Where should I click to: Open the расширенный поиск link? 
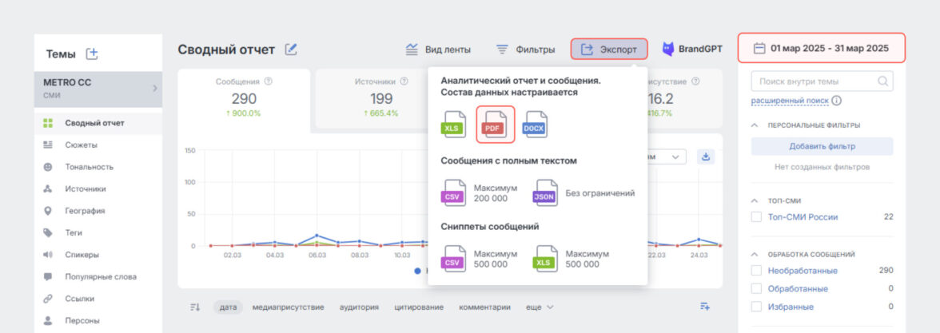790,101
